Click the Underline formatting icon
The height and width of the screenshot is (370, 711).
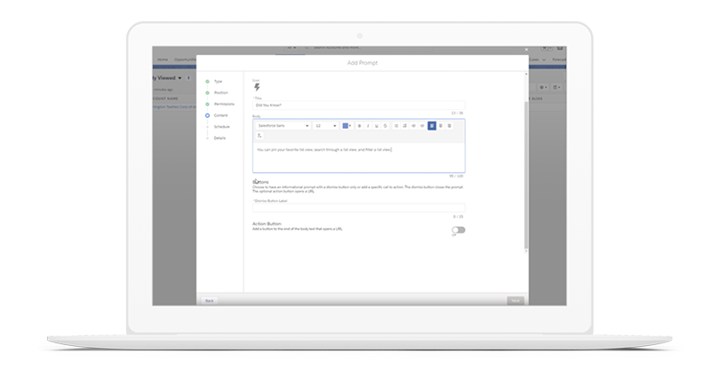tap(376, 126)
